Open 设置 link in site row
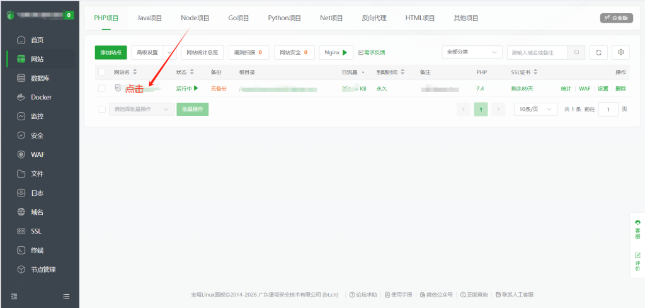Screen dimensions: 645x308 [603, 88]
